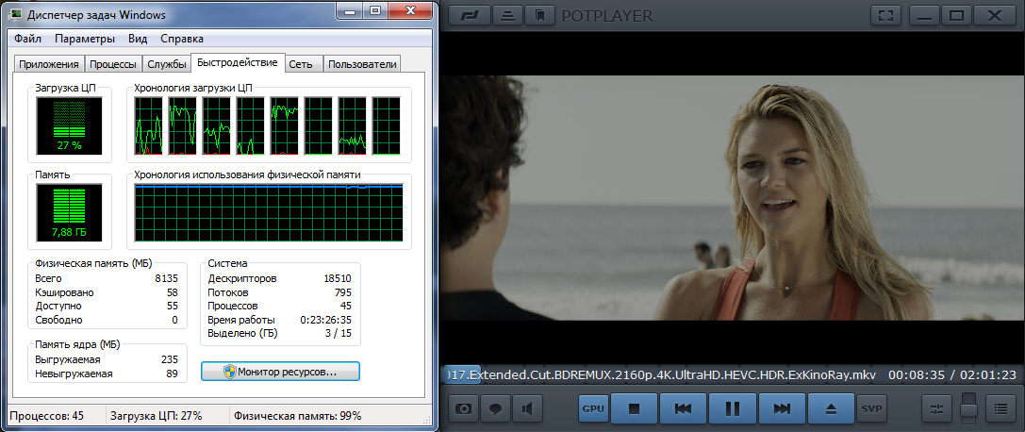Open the bookmarks icon in title bar
The width and height of the screenshot is (1025, 432).
coord(541,15)
